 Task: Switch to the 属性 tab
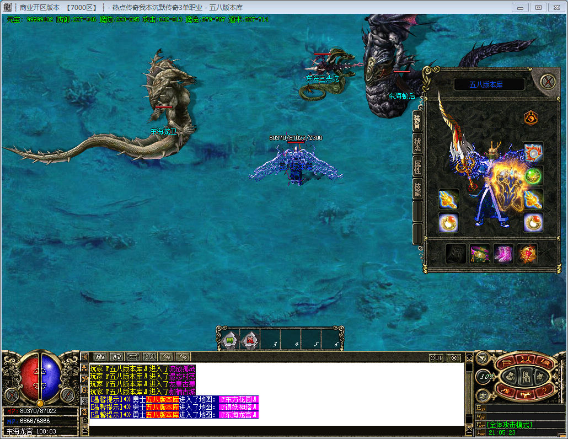coord(417,167)
